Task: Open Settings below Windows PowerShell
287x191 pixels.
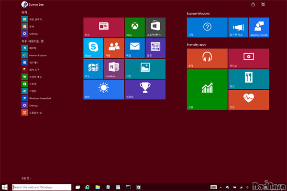Action: click(x=30, y=106)
